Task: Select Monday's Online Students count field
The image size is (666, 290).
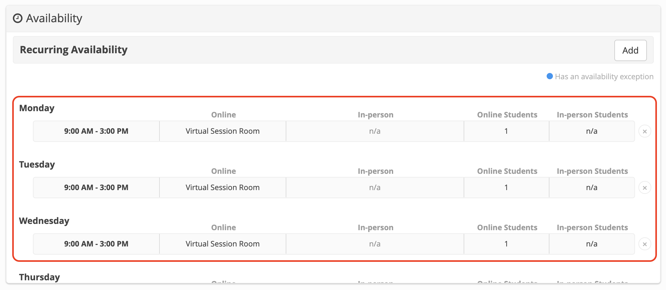Action: point(506,131)
